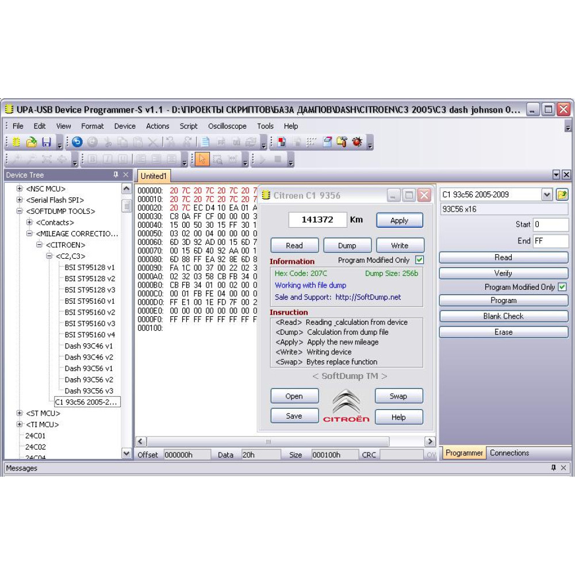Pin the Device Tree panel

click(116, 175)
